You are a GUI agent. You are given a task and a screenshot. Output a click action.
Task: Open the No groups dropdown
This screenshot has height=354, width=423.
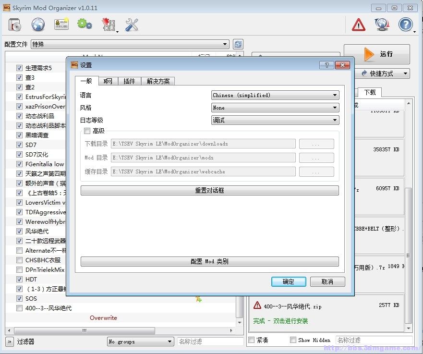[140, 342]
